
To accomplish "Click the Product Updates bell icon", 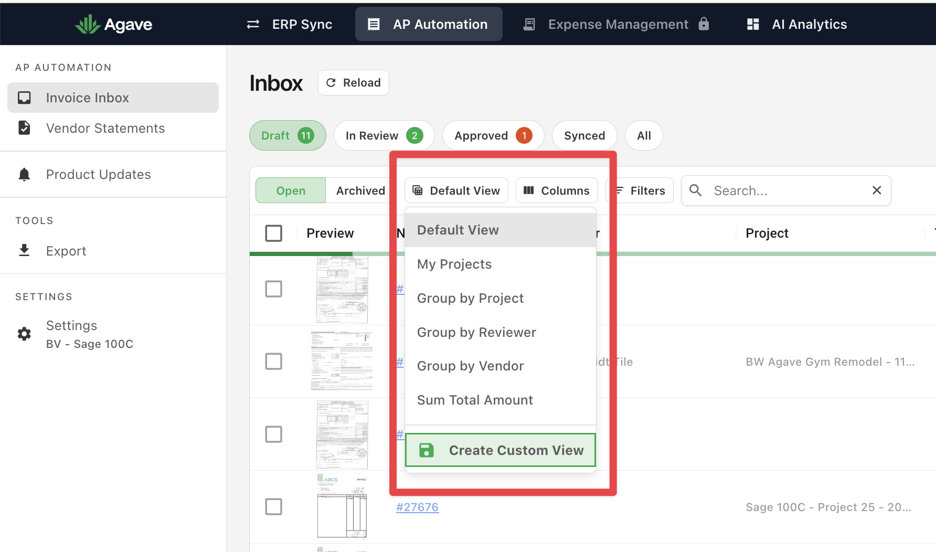I will click(x=24, y=174).
